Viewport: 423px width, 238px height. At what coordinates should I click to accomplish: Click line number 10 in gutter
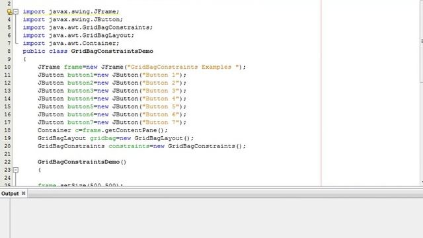[7, 67]
